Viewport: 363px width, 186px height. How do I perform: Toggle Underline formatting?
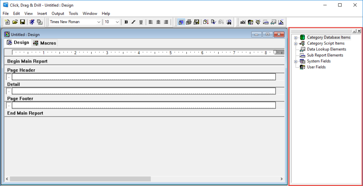coord(141,22)
